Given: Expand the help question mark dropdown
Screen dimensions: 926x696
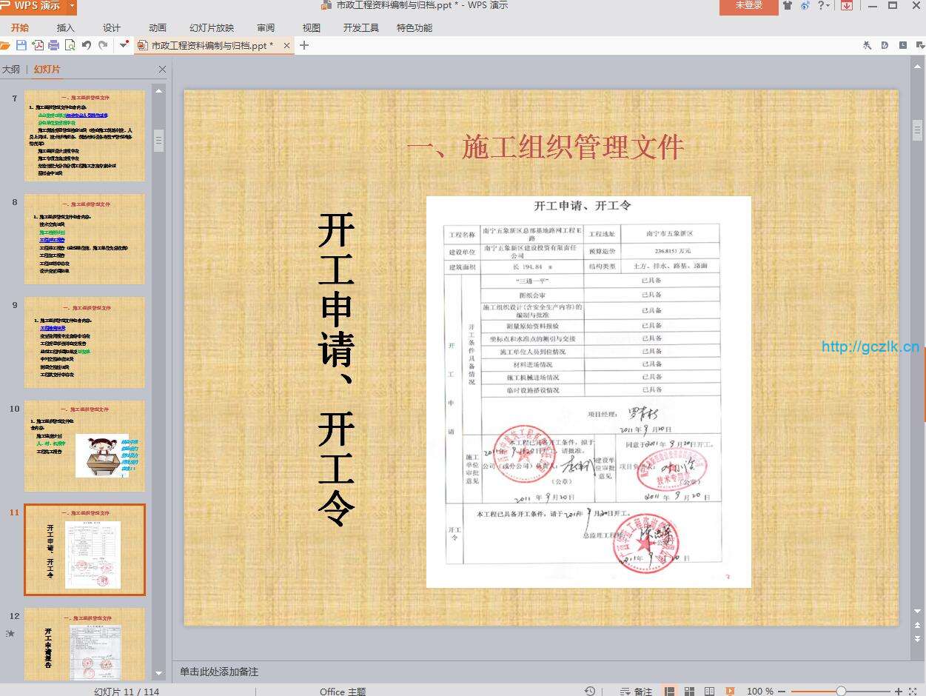Looking at the screenshot, I should pyautogui.click(x=828, y=6).
